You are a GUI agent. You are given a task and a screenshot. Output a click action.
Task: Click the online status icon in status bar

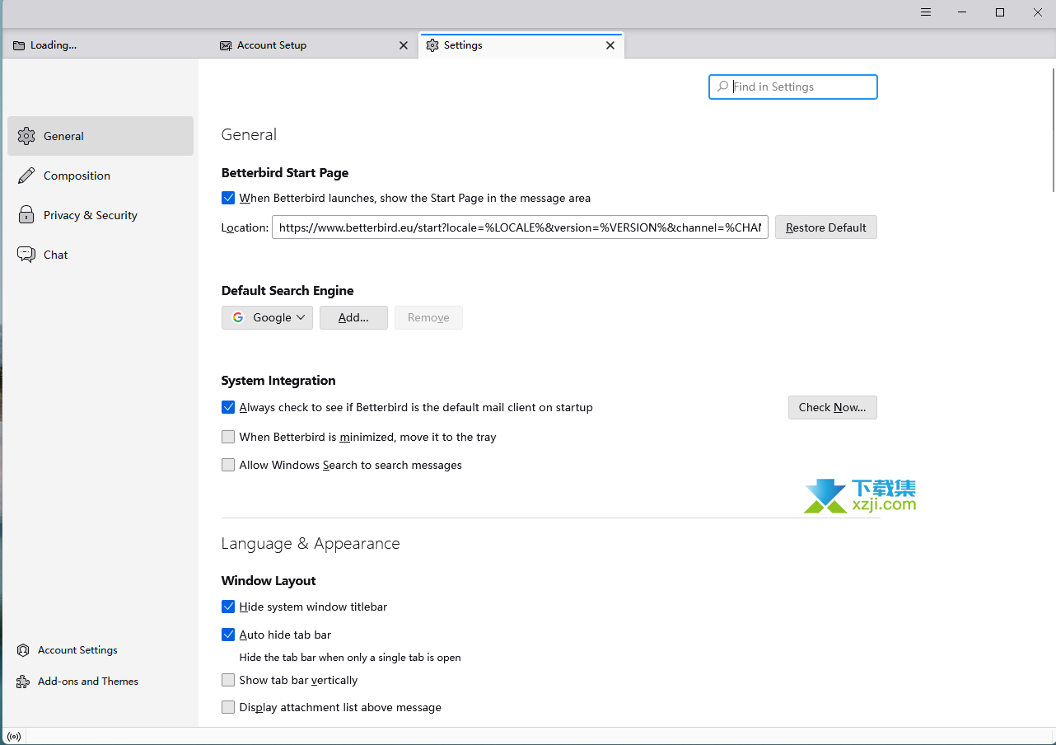click(13, 736)
